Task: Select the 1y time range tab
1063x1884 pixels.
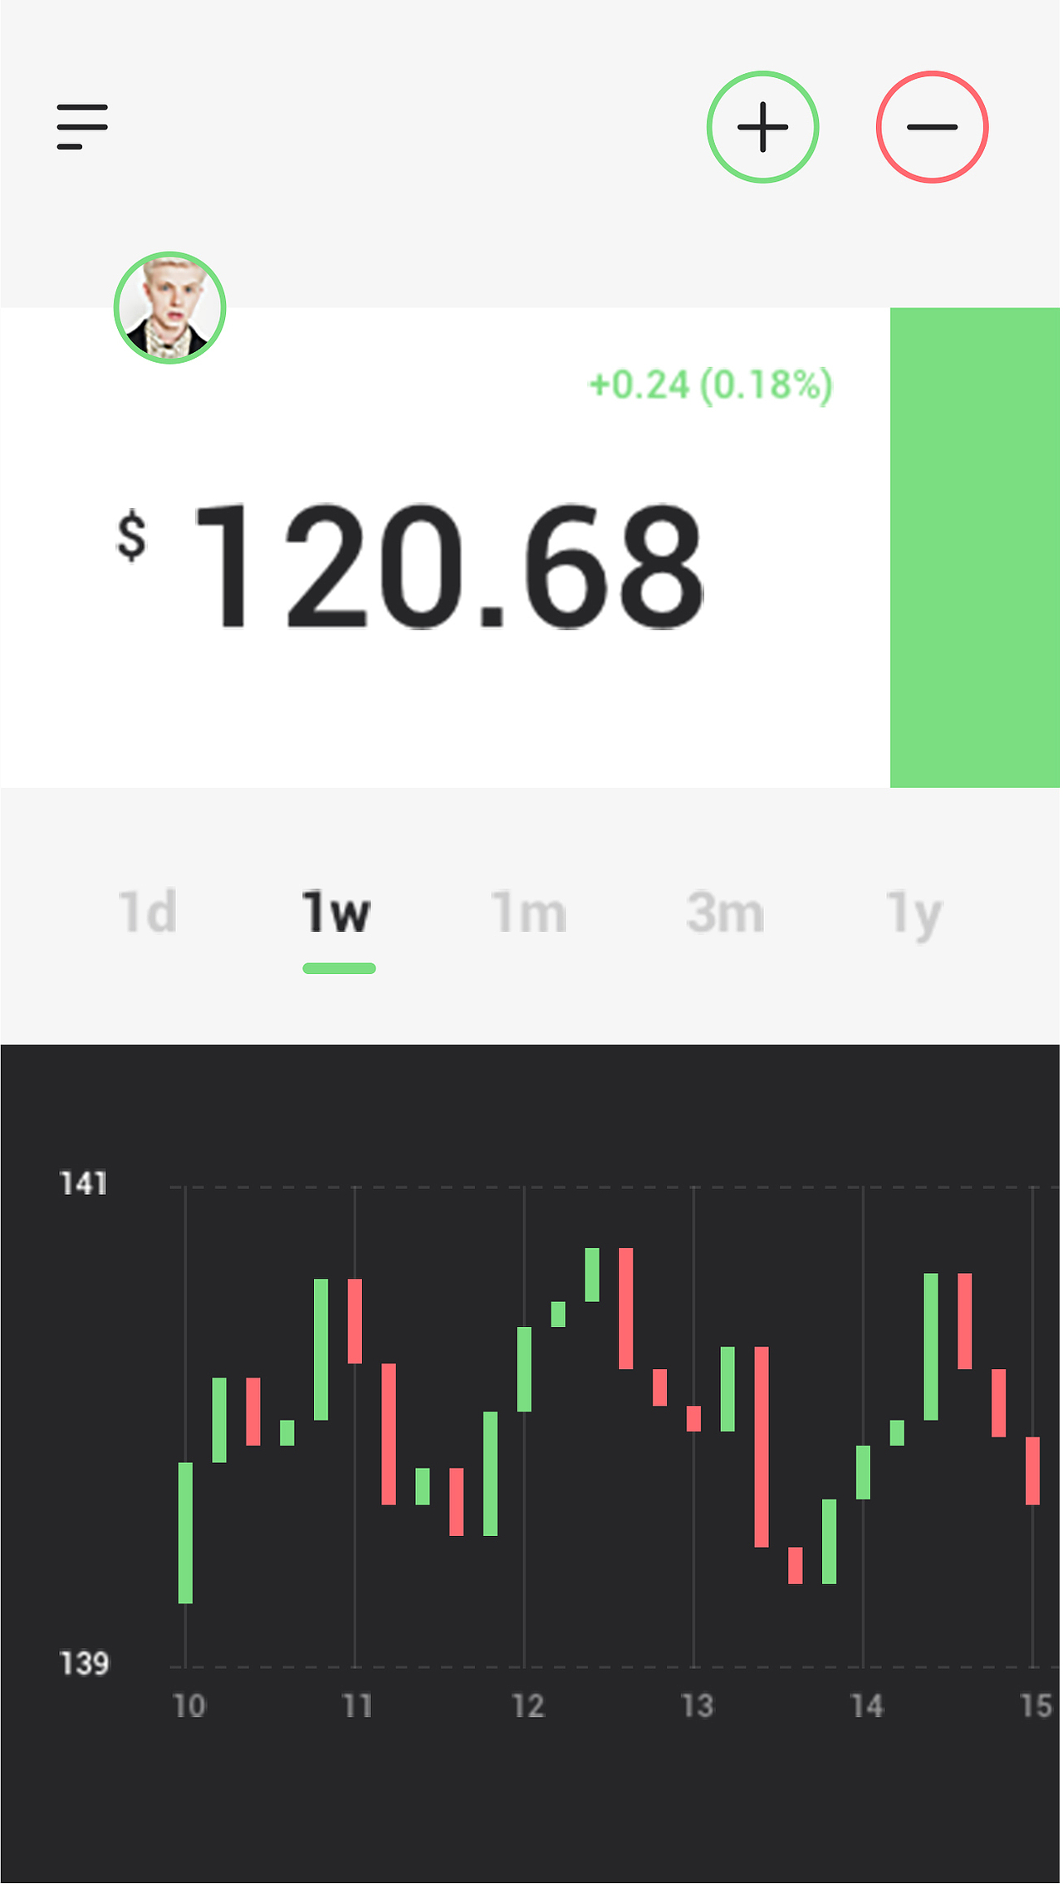Action: 914,913
